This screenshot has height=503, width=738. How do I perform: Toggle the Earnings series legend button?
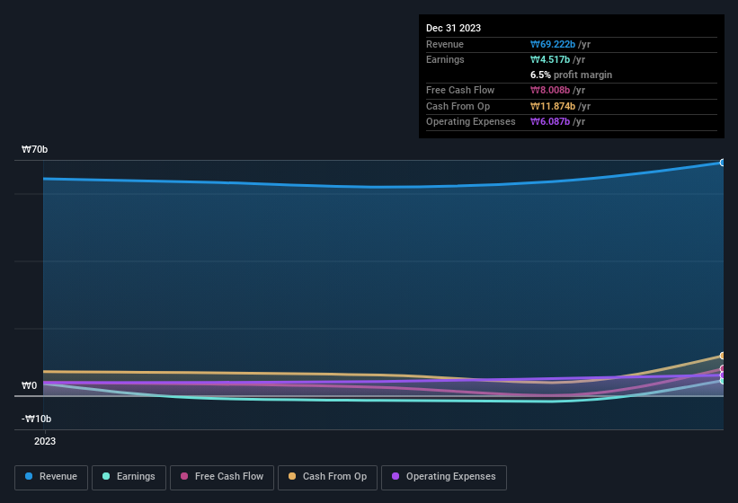coord(129,477)
